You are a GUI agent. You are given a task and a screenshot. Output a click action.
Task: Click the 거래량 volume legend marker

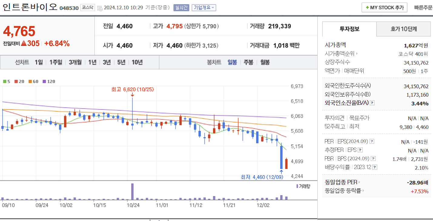click(303, 186)
